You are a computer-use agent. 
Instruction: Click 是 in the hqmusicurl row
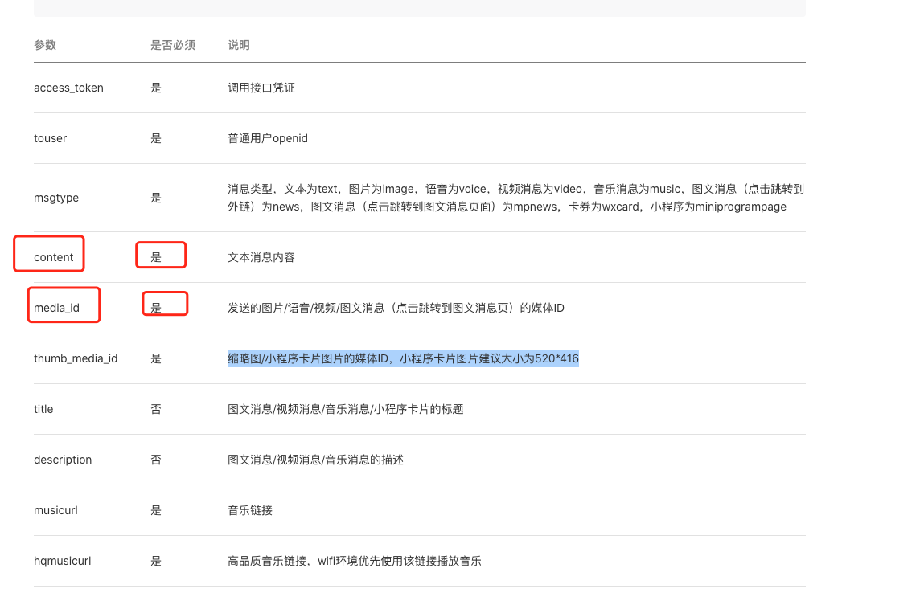[x=155, y=562]
